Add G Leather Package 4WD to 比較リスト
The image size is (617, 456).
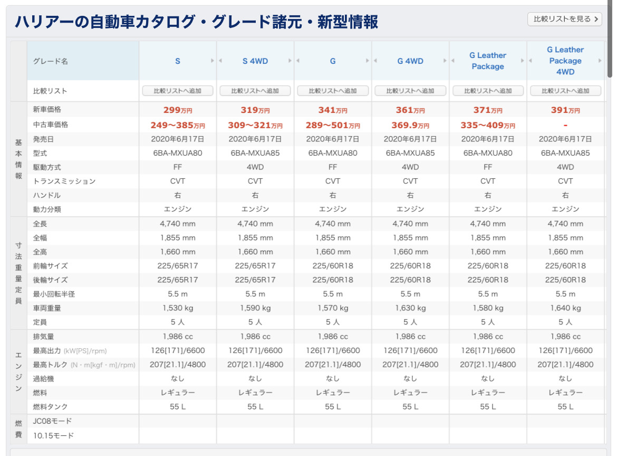[x=565, y=91]
